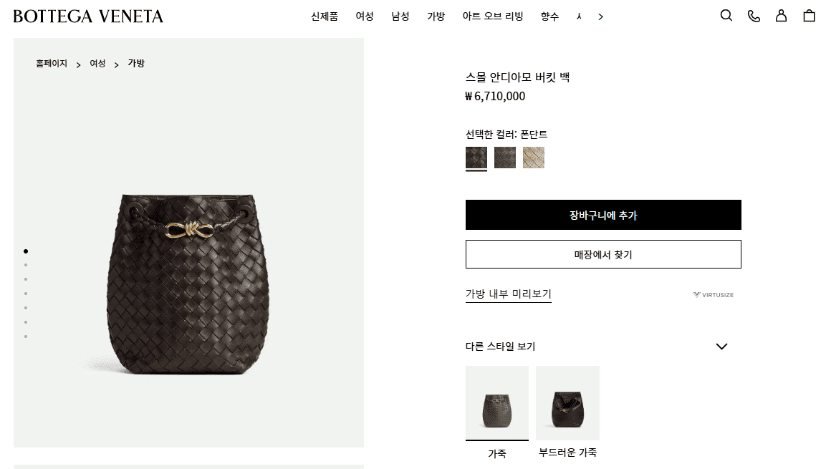This screenshot has height=469, width=826.
Task: Select the second image carousel dot
Action: [26, 266]
